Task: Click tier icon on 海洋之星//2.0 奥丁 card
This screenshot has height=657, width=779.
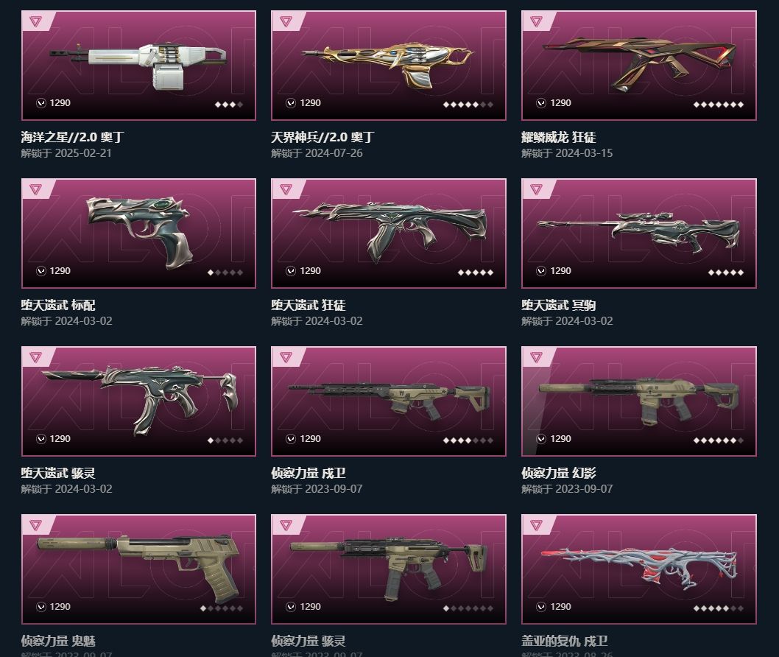Action: (x=36, y=21)
